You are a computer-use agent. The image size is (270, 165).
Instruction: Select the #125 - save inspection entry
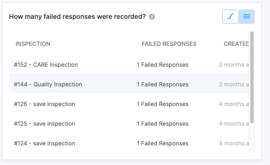(x=45, y=124)
